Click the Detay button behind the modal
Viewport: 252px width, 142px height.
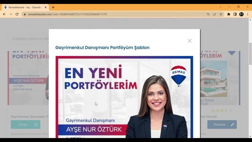26,125
